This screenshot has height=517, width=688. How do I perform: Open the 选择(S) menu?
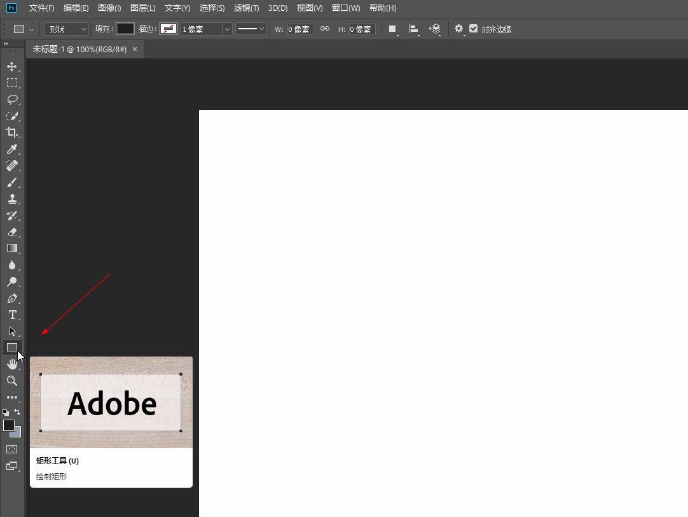[212, 8]
